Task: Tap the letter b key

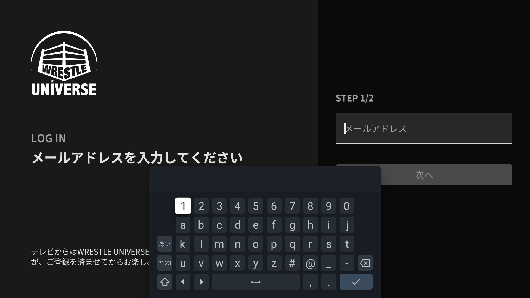Action: click(201, 225)
